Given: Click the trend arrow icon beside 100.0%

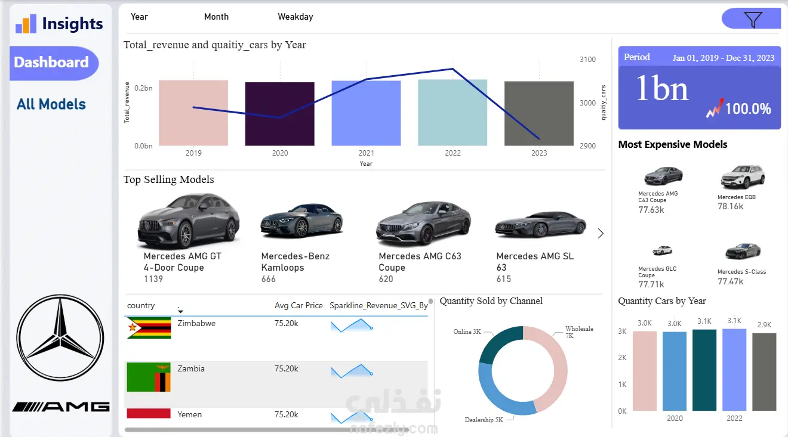Looking at the screenshot, I should [x=715, y=108].
